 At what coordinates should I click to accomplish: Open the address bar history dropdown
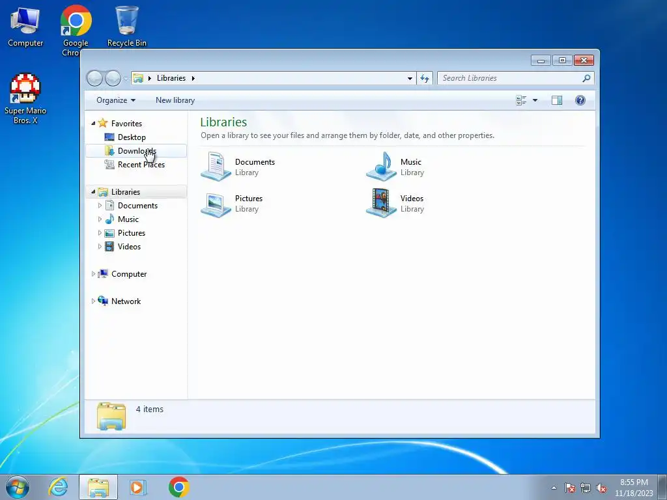click(410, 78)
